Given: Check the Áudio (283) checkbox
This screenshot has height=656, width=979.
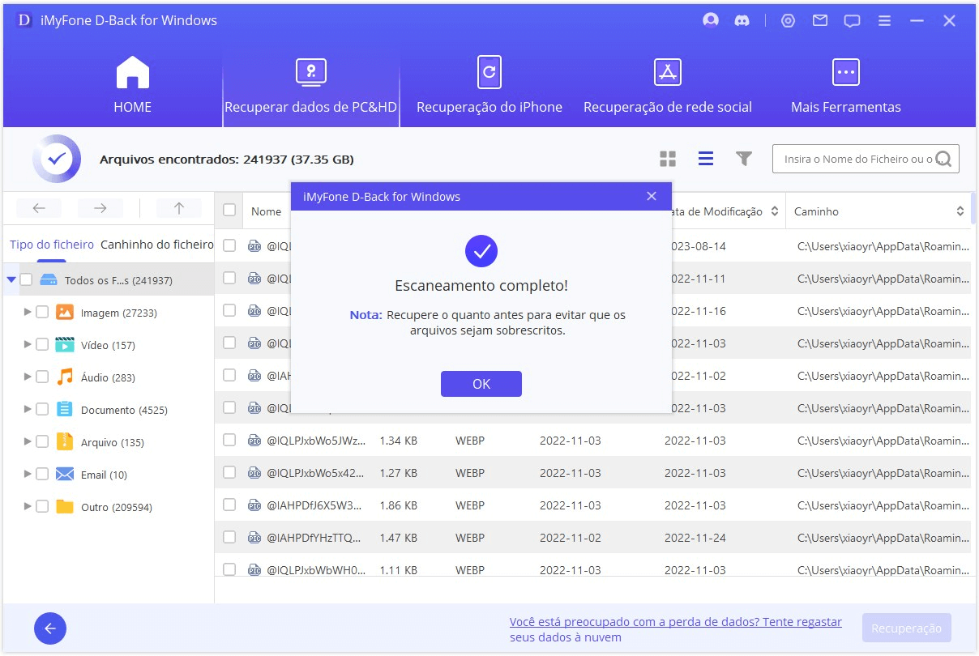Looking at the screenshot, I should (x=42, y=377).
